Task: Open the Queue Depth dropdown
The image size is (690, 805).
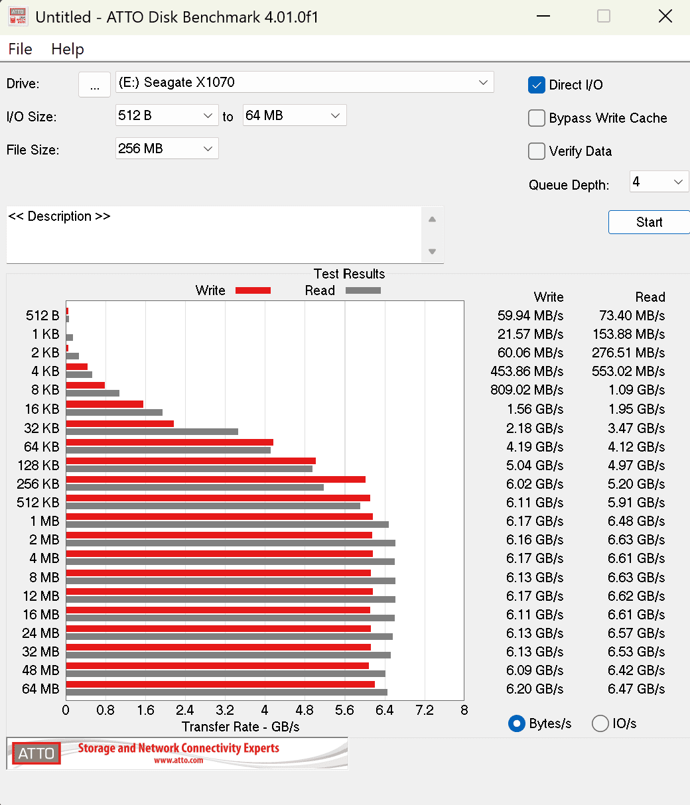Action: (659, 182)
